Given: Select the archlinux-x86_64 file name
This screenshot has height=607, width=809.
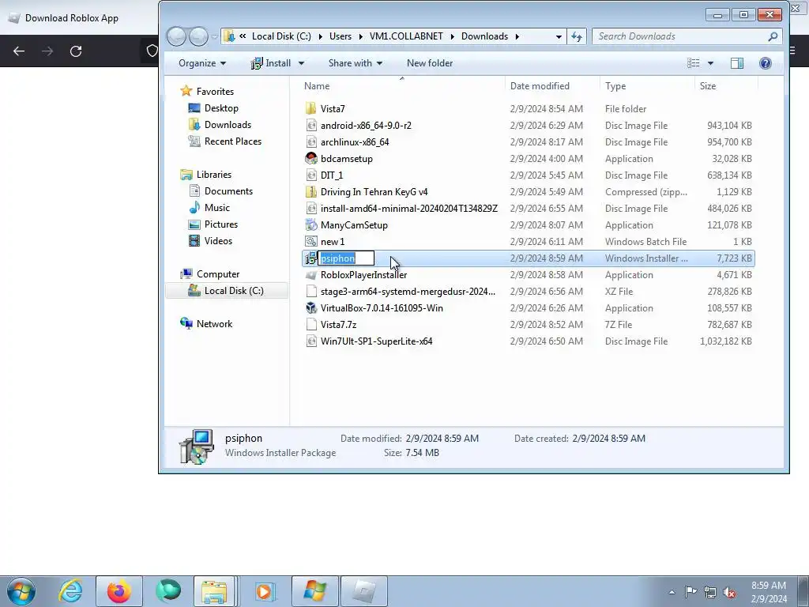Looking at the screenshot, I should click(355, 142).
